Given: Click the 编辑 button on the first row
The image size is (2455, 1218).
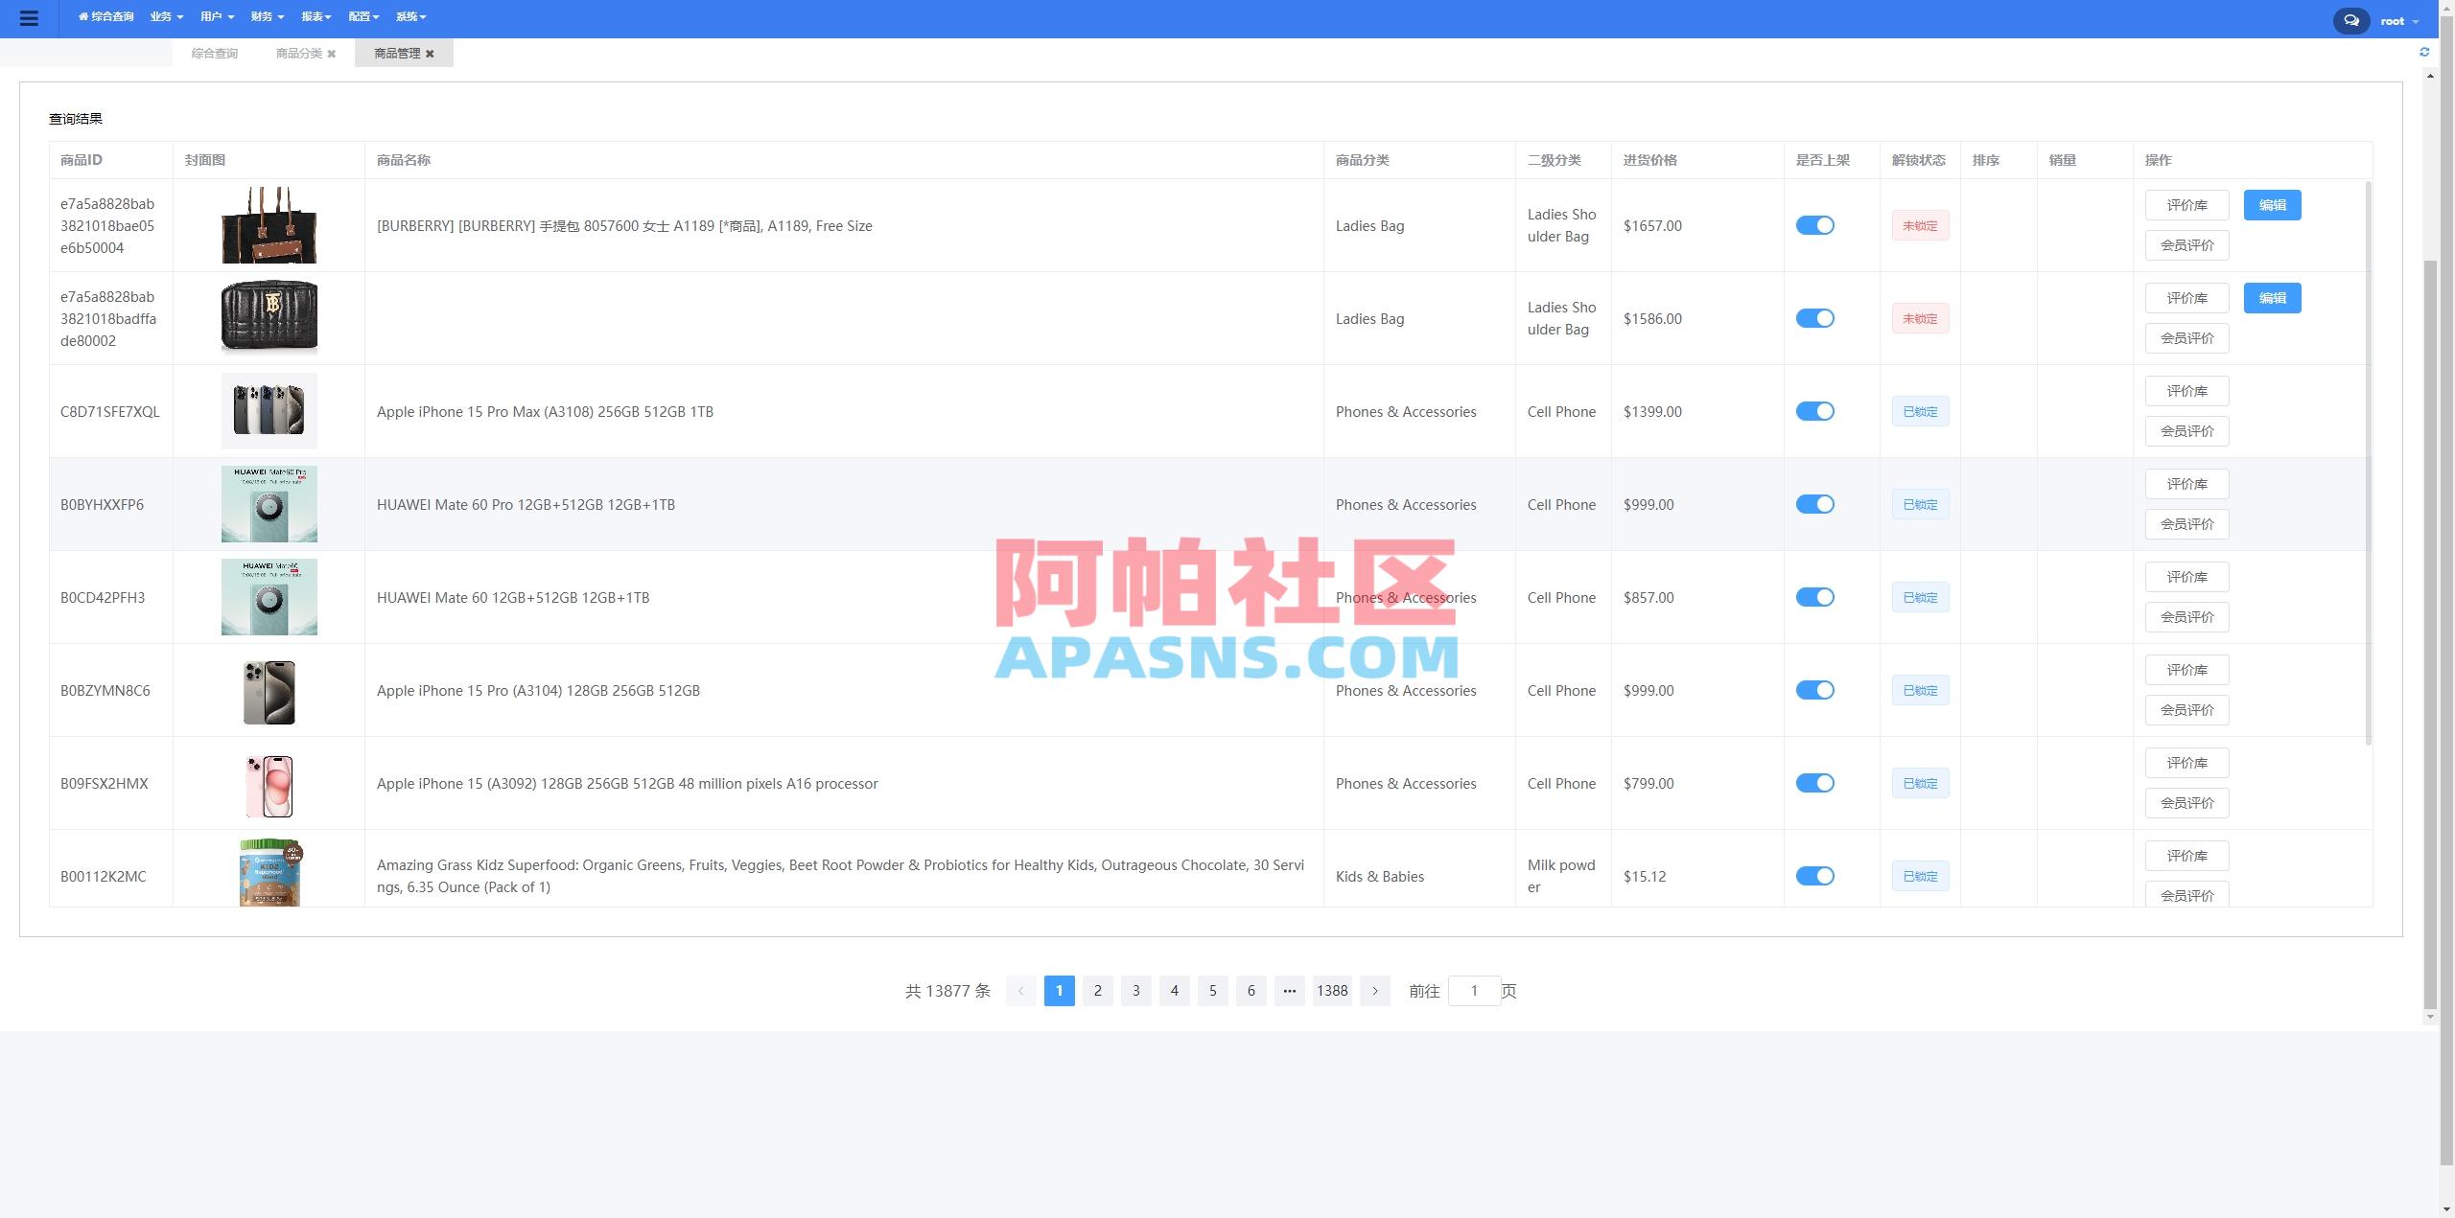Looking at the screenshot, I should coord(2272,204).
